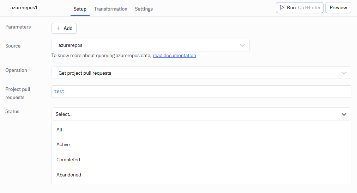Click the Run button's Ctrl+Enter shortcut text
Screen dimensions: 357x193
(x=309, y=7)
